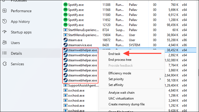The height and width of the screenshot is (112, 199).
Task: Click x86 architecture cell for steam.exe
Action: point(184,40)
